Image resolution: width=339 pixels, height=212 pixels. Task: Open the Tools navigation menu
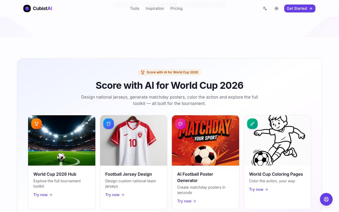tap(135, 8)
